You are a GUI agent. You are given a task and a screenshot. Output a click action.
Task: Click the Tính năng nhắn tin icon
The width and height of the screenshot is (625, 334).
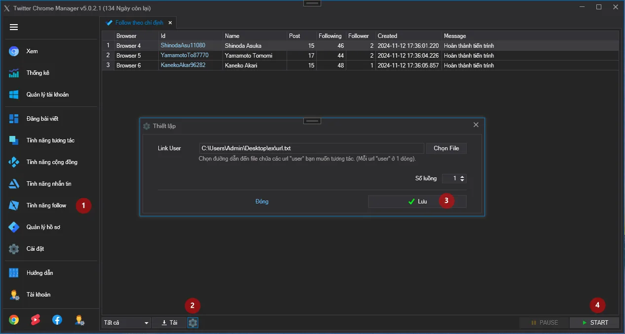[x=14, y=184]
